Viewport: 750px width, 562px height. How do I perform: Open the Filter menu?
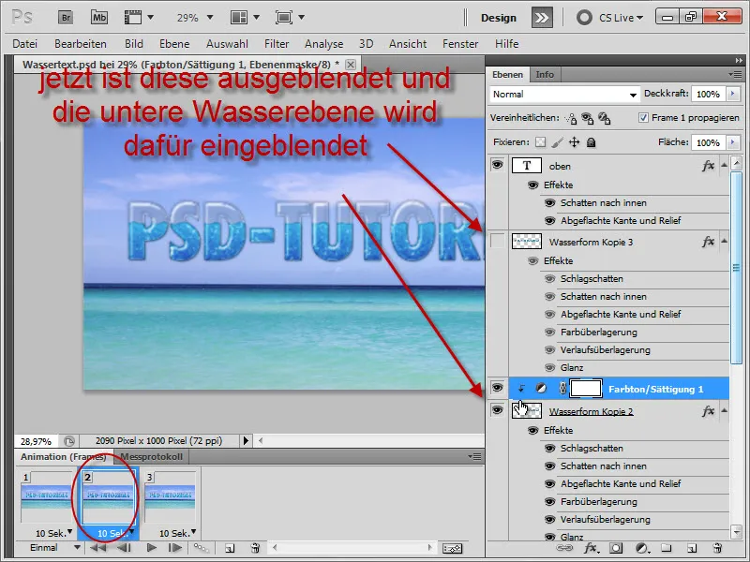click(277, 44)
